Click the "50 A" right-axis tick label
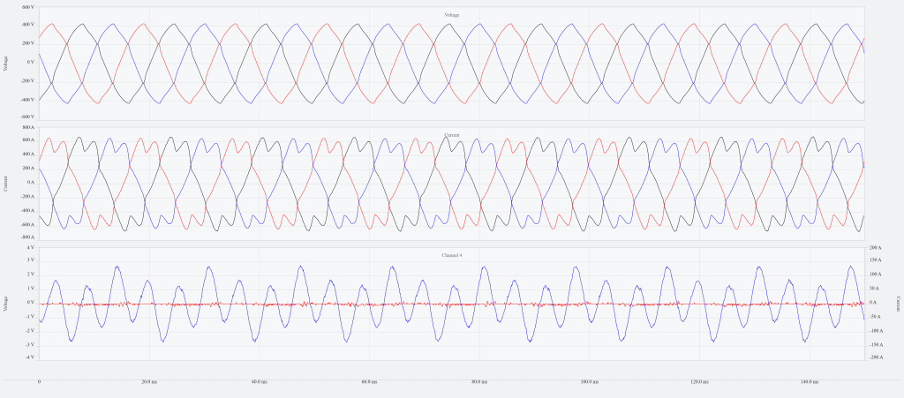This screenshot has height=398, width=904. pyautogui.click(x=873, y=289)
